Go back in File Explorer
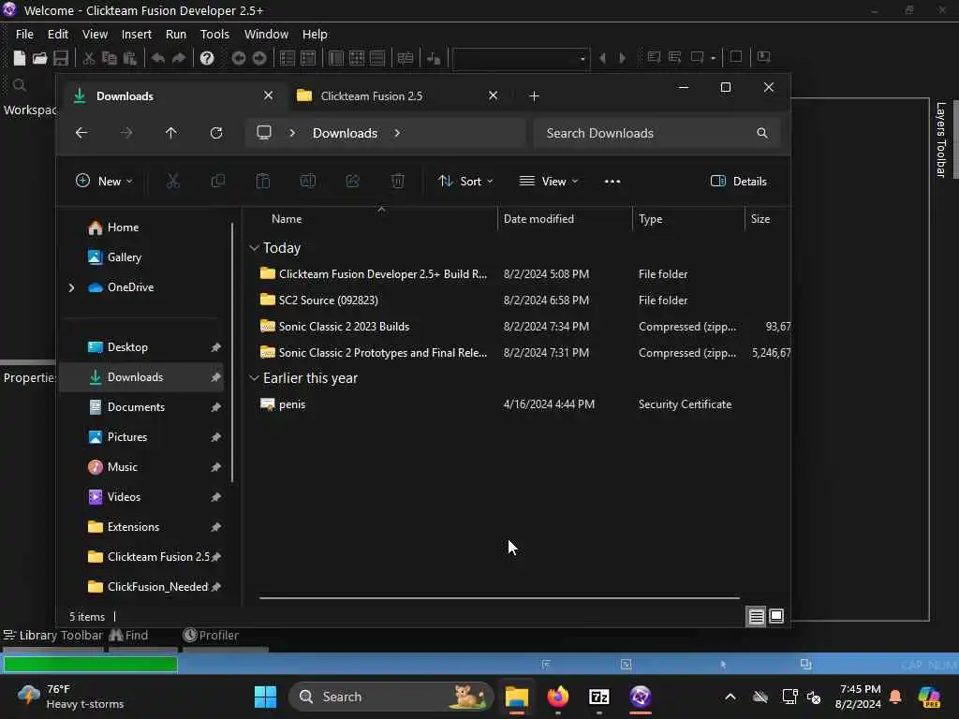Screen dimensions: 959x719 81,133
